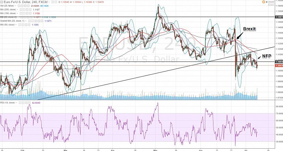The height and width of the screenshot is (151, 283).
Task: Click the 'Jul' label on the time axis
Action: tap(245, 150)
